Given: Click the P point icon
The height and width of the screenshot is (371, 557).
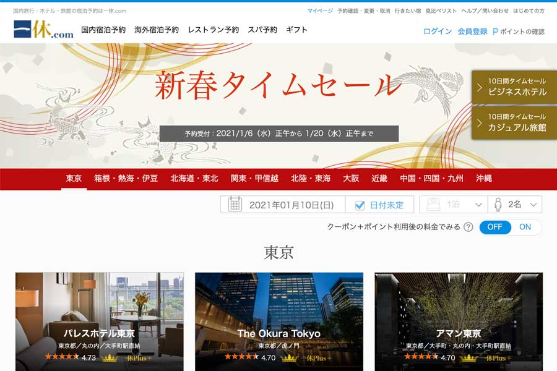Looking at the screenshot, I should 495,32.
